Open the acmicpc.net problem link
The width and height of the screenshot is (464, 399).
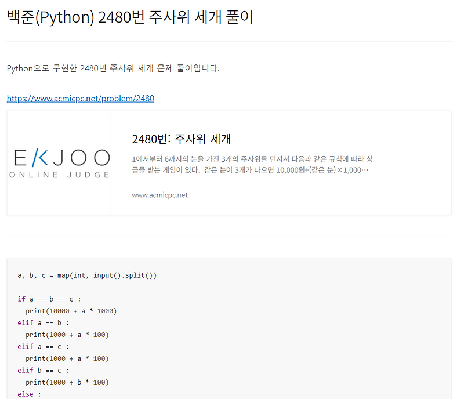click(x=80, y=98)
